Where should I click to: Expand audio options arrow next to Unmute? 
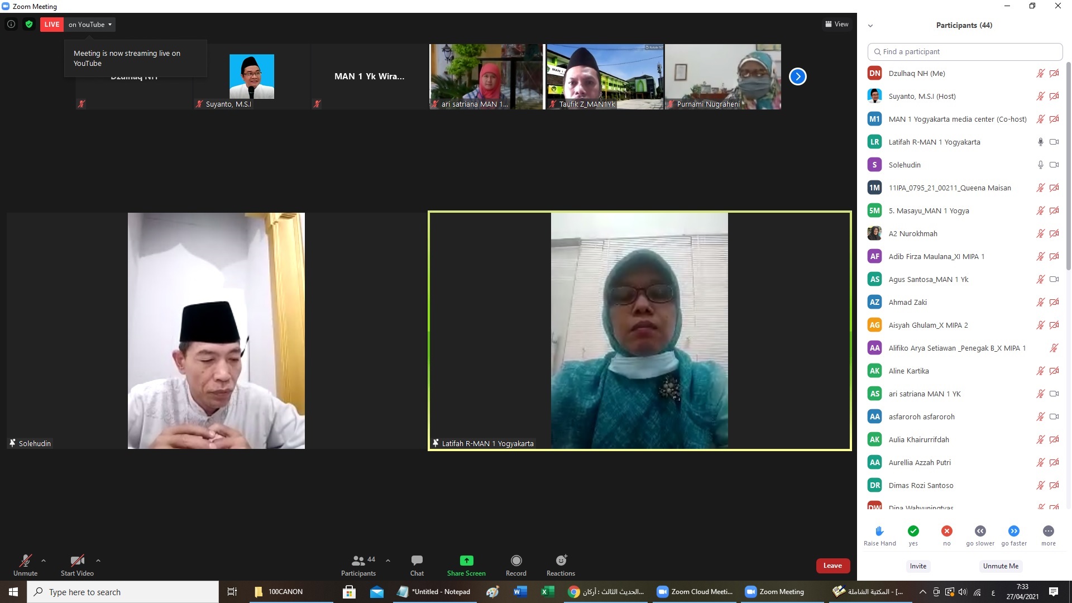[44, 561]
